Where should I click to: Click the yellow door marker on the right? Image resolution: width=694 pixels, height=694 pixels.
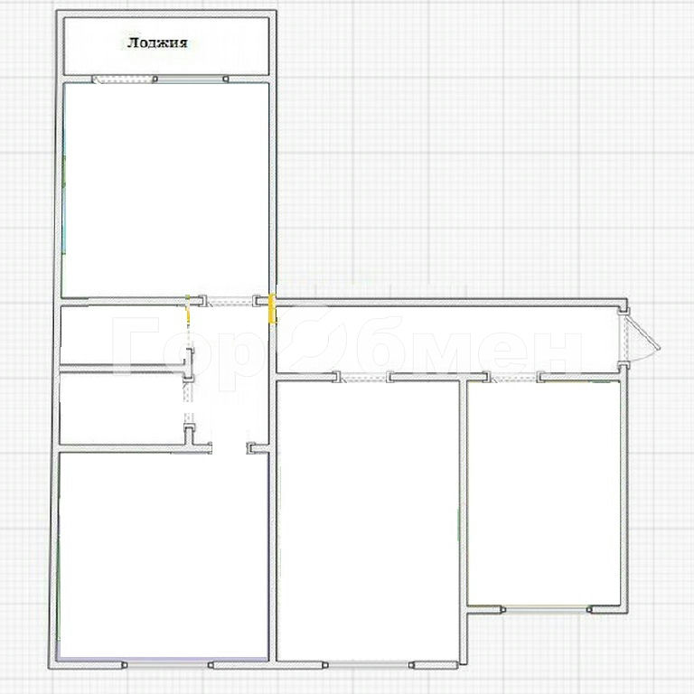click(272, 307)
